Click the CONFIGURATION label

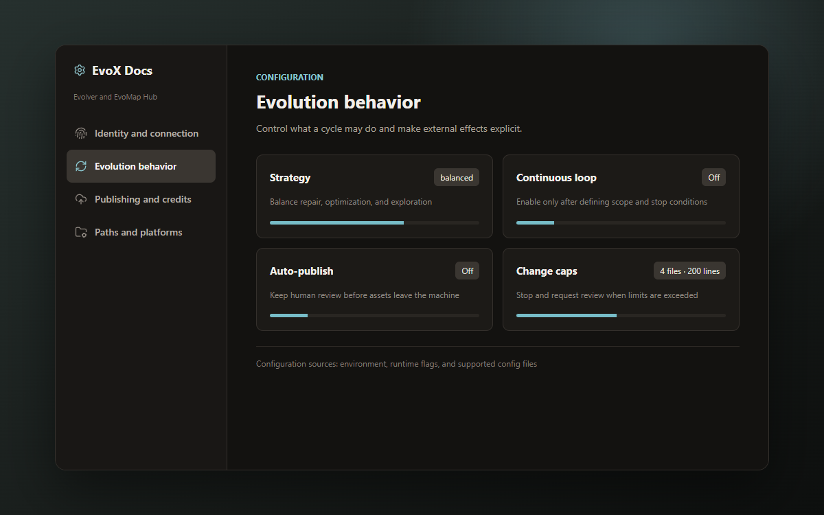tap(290, 78)
